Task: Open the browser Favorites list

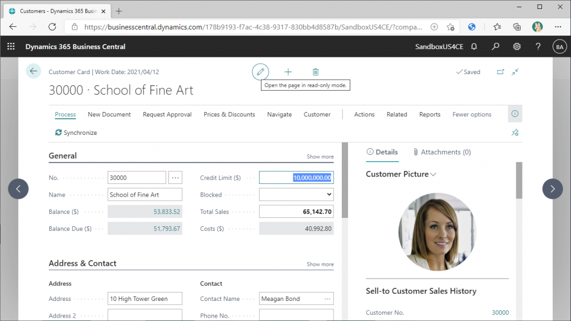Action: pyautogui.click(x=497, y=27)
